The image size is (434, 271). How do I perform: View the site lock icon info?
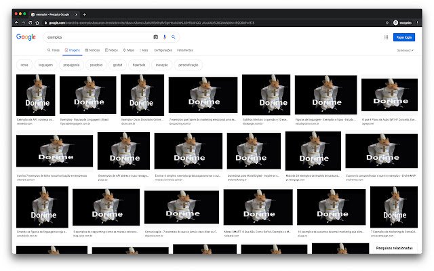point(45,22)
